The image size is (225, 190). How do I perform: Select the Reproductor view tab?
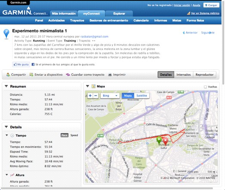(204, 75)
